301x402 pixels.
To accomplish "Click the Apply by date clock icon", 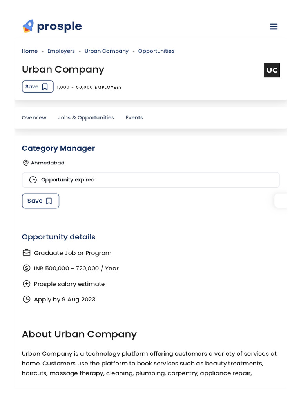I will (26, 299).
